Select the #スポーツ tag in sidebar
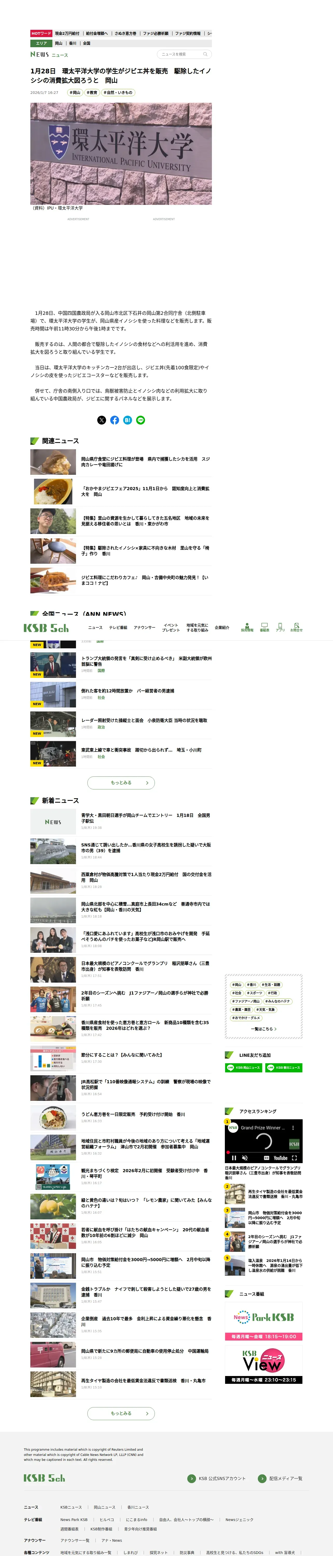 (x=254, y=993)
